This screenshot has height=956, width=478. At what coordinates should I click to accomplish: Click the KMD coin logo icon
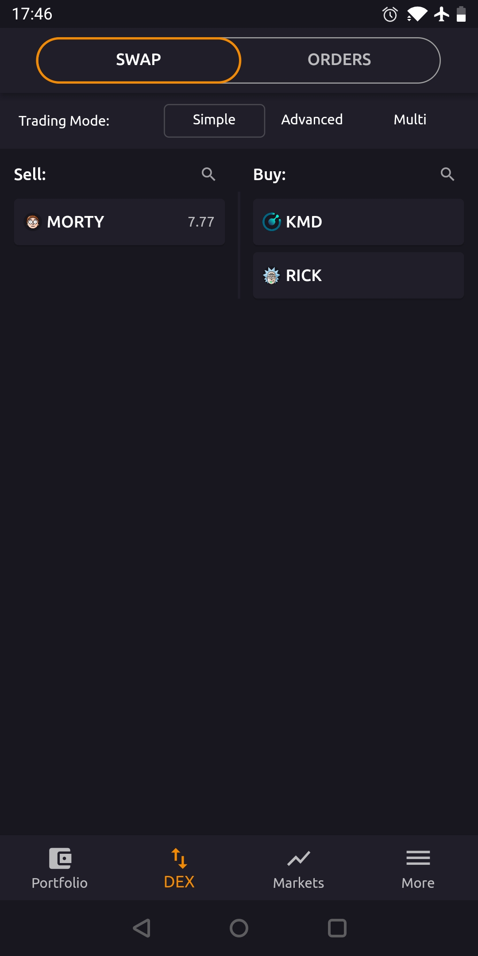(272, 222)
